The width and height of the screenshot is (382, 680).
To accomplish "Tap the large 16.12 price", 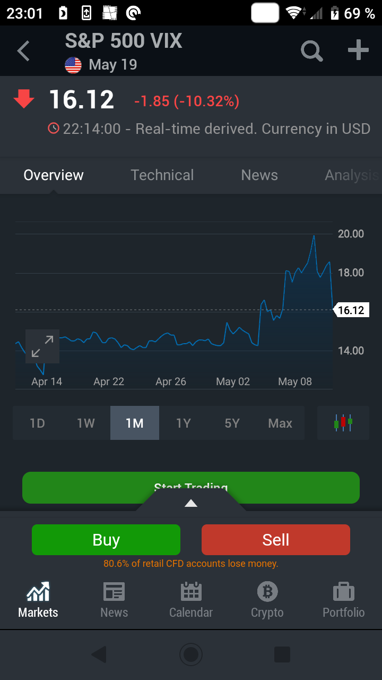I will (82, 100).
